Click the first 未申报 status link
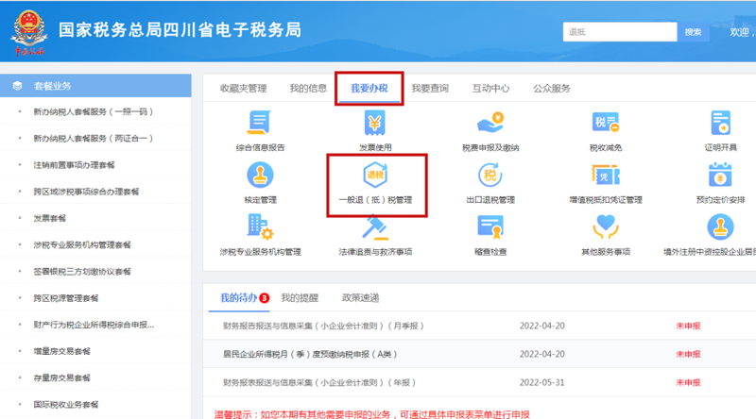The image size is (756, 419). pos(687,326)
